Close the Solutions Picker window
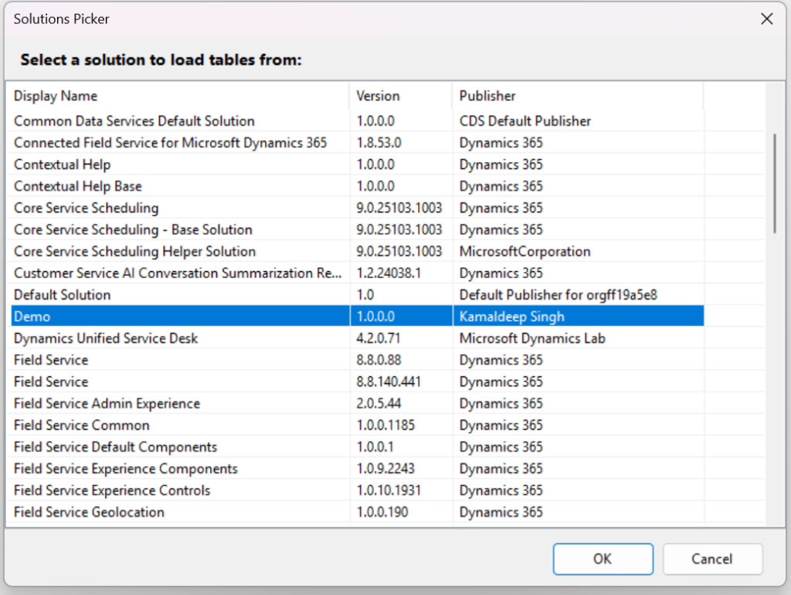 (x=766, y=19)
